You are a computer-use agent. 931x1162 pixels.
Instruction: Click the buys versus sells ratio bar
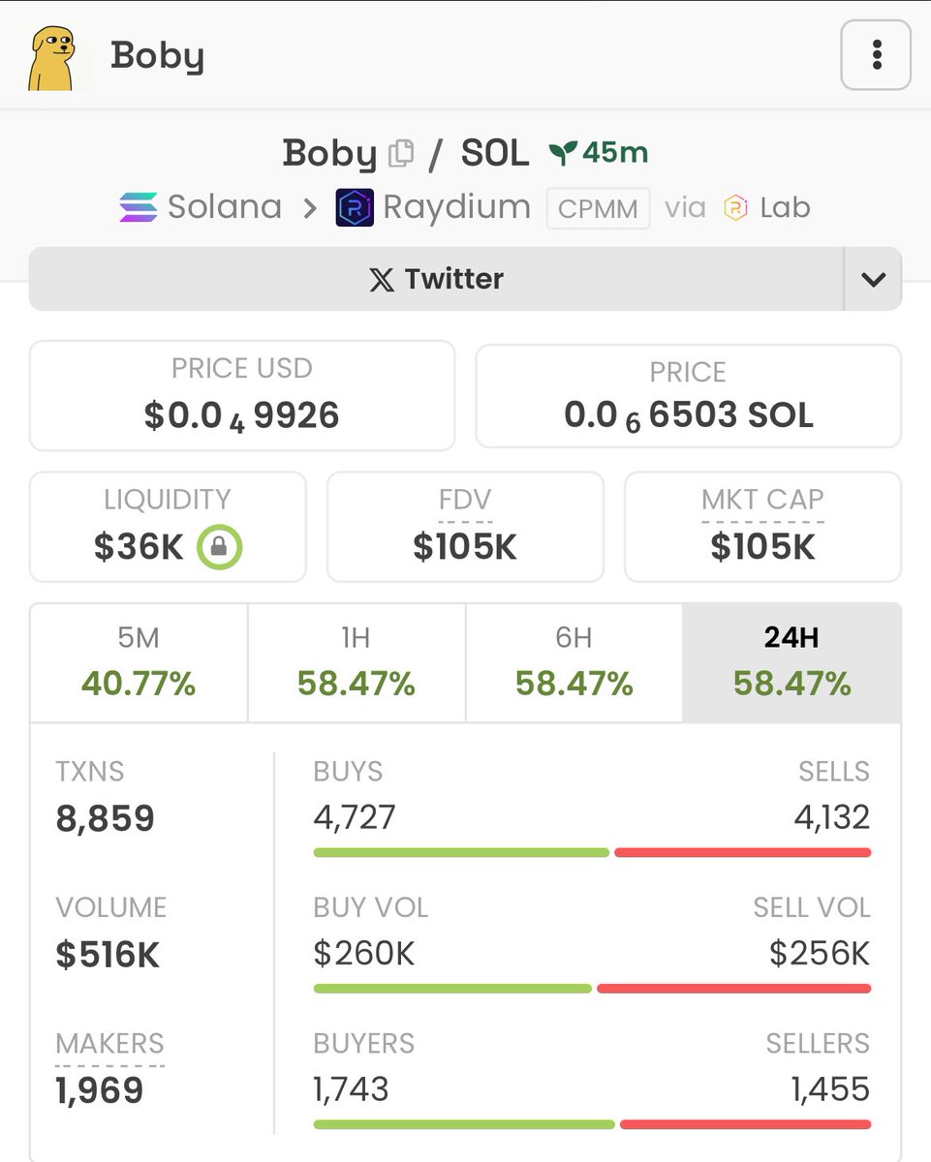click(x=592, y=852)
